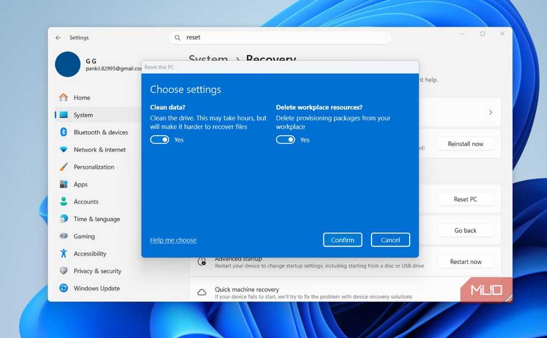Click the Reset PC button
The height and width of the screenshot is (338, 547).
[x=465, y=199]
